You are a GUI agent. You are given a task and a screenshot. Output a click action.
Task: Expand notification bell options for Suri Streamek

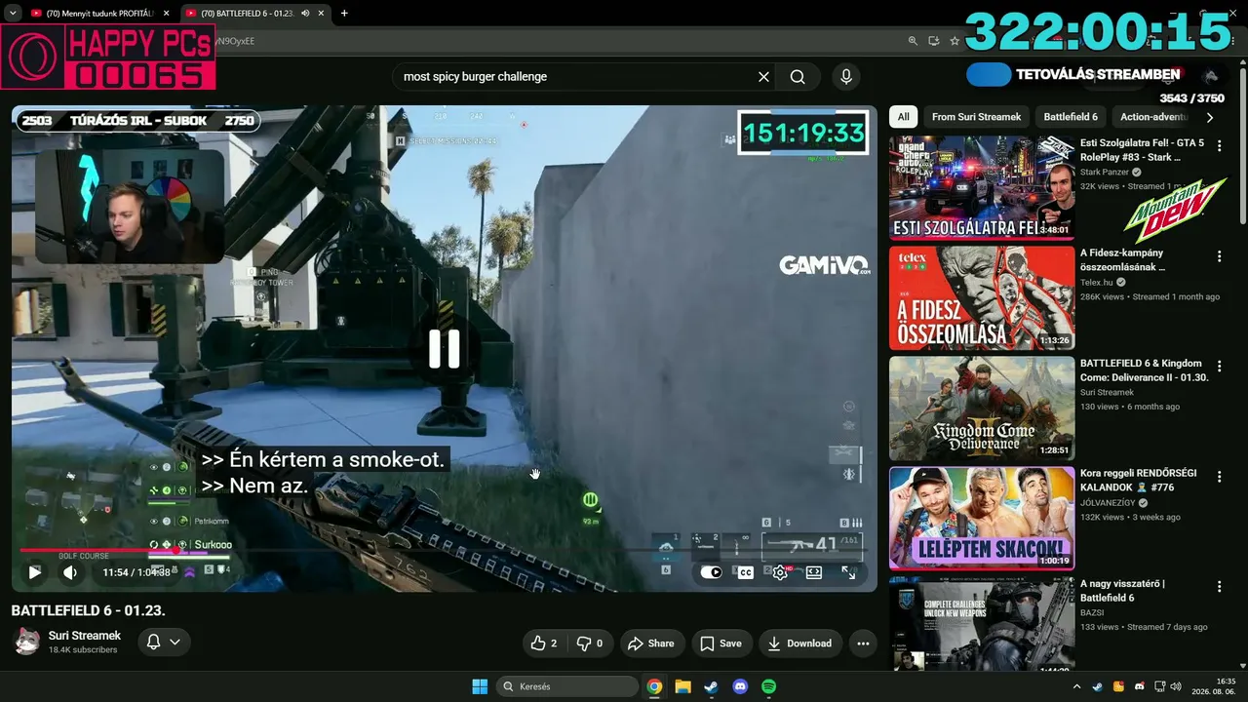pyautogui.click(x=163, y=642)
